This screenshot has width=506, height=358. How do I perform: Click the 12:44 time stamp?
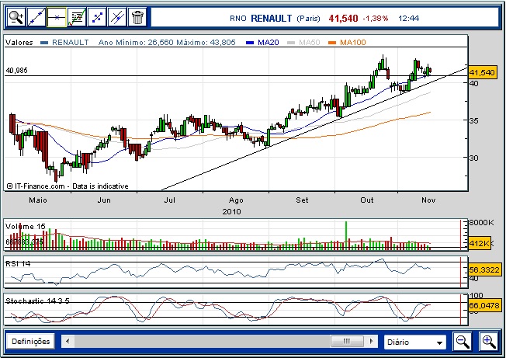pos(408,19)
